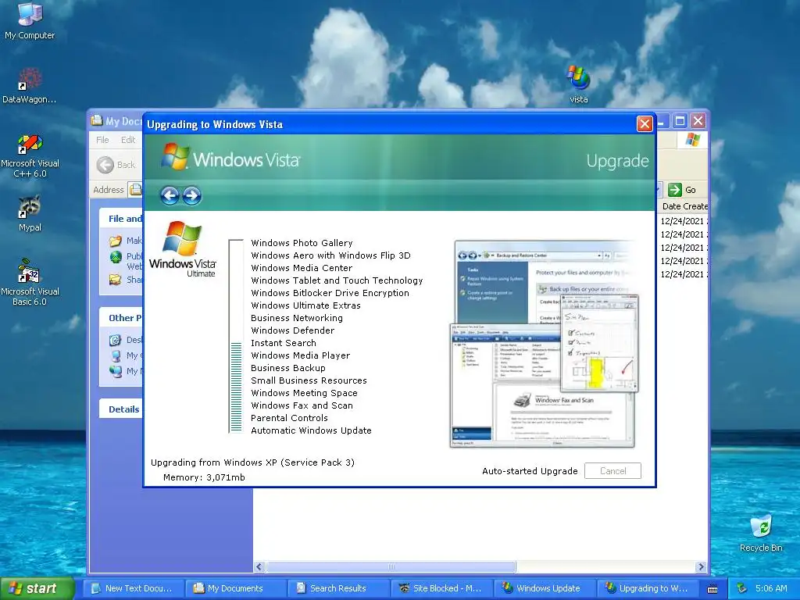Click Instant Search text
Viewport: 800px width, 600px height.
pyautogui.click(x=284, y=343)
